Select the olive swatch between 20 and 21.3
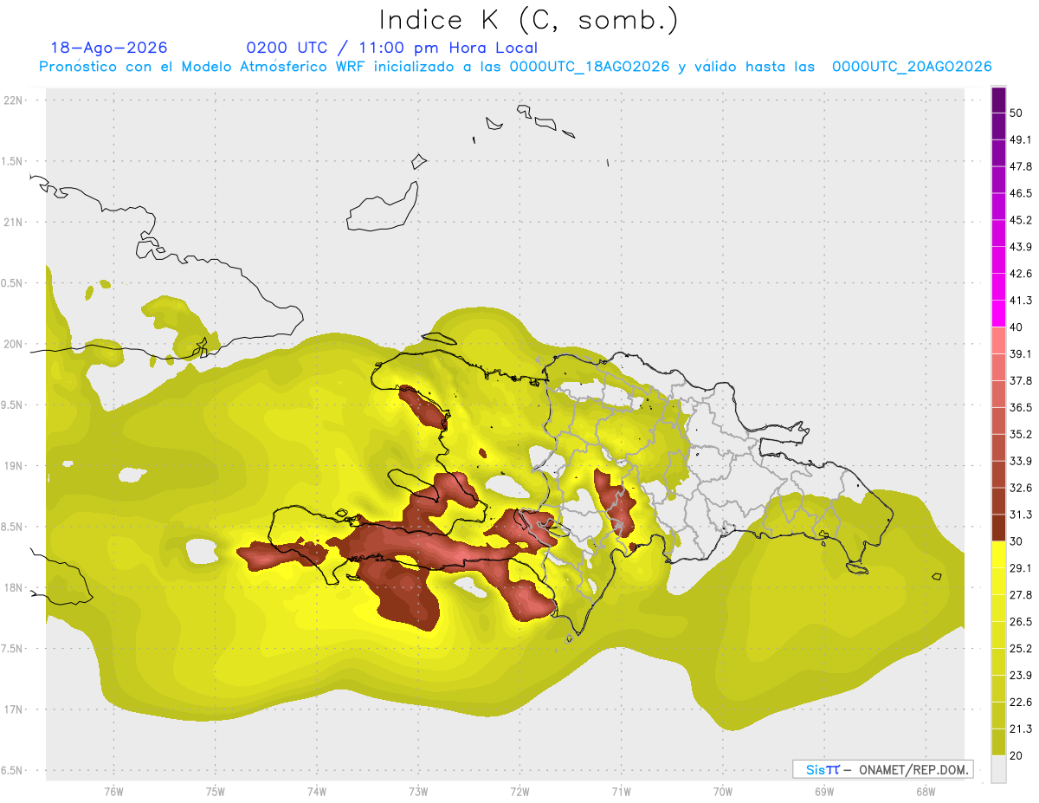1039x803 pixels. (998, 742)
